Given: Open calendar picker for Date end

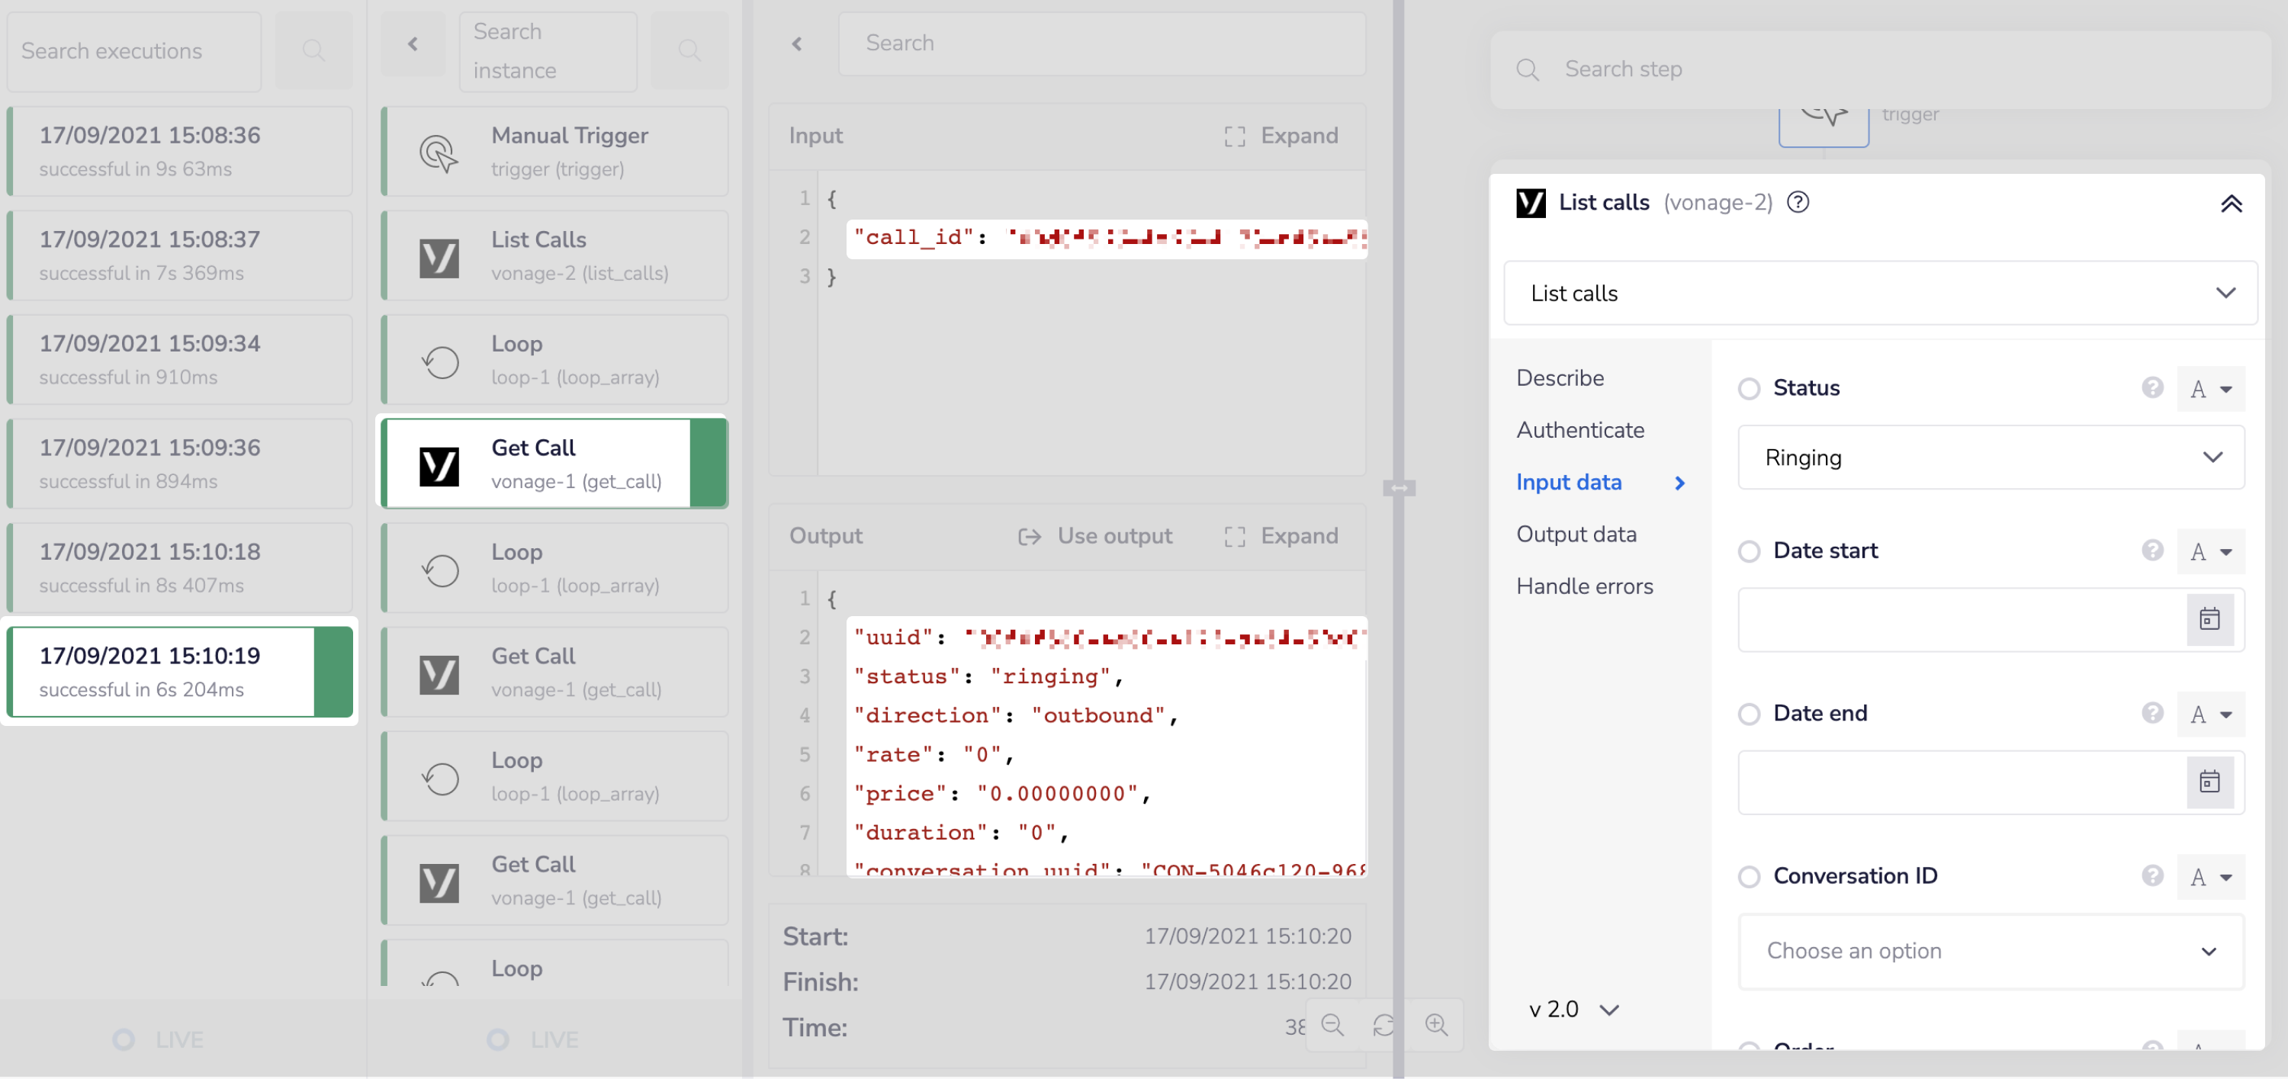Looking at the screenshot, I should 2209,782.
